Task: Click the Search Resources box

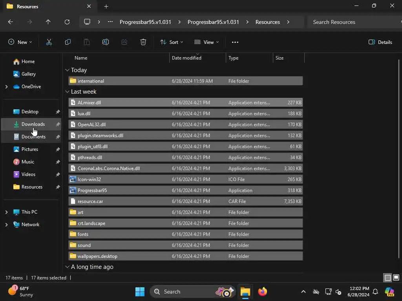Action: tap(354, 22)
